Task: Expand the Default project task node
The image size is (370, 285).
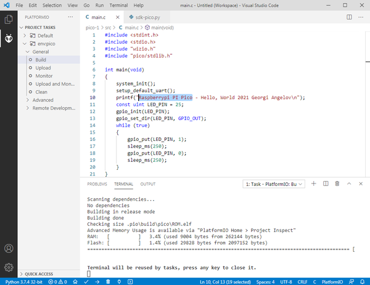Action: [25, 36]
